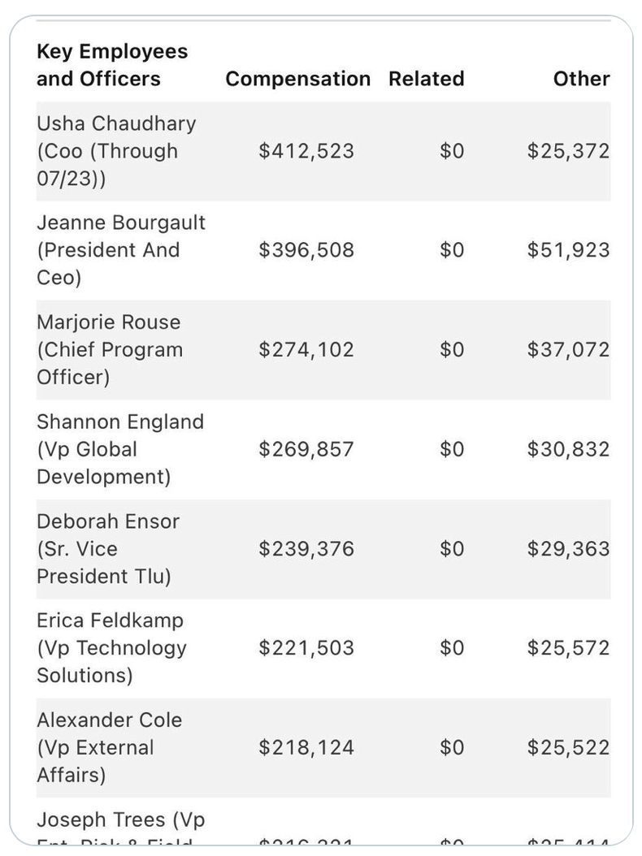Select the $396,508 compensation amount
This screenshot has width=642, height=856.
tap(306, 250)
